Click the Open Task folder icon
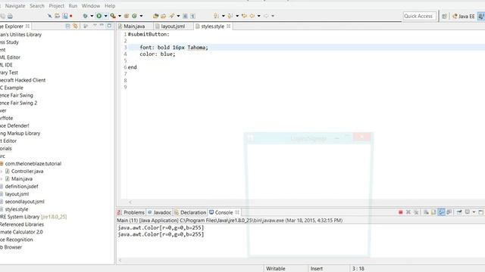 point(164,16)
